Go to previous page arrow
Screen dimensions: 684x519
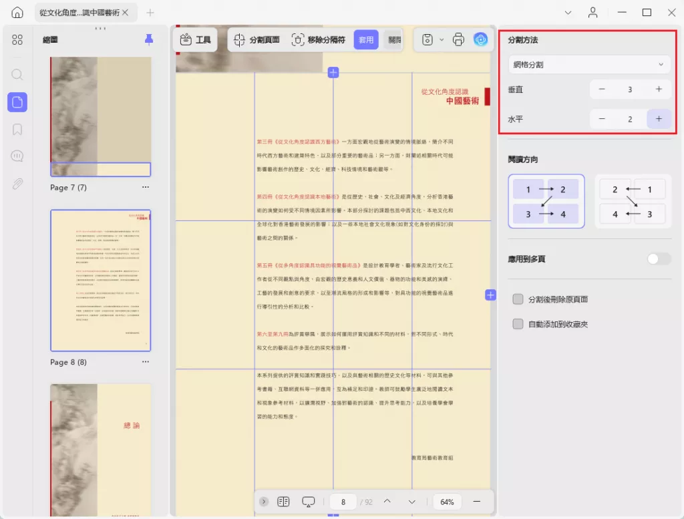tap(387, 502)
